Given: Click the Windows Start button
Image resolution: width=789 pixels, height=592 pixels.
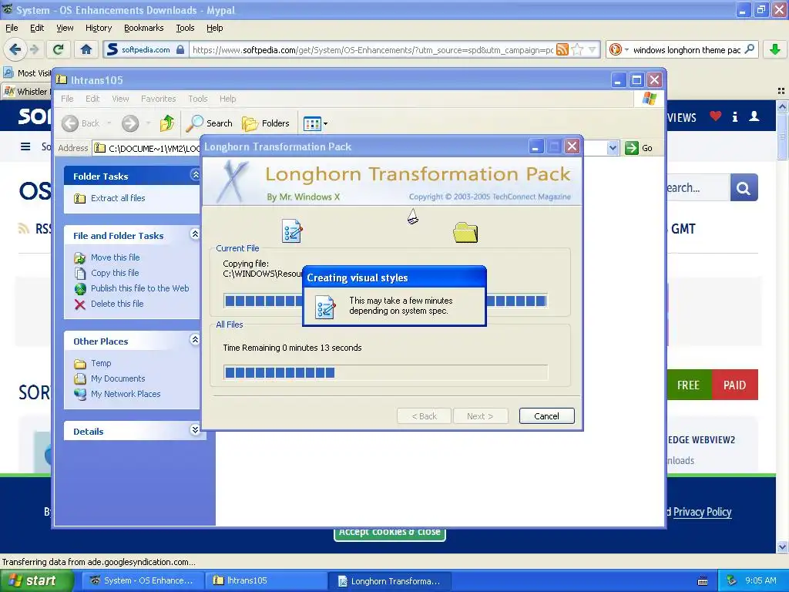Looking at the screenshot, I should pos(36,580).
